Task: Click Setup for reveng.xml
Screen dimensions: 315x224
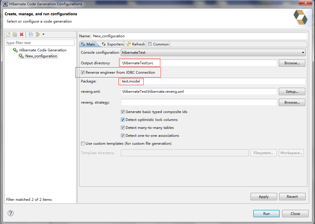Action: pos(291,91)
